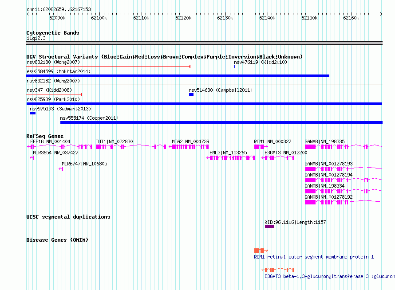Open the EML3 NM_153265 gene model

pyautogui.click(x=230, y=158)
